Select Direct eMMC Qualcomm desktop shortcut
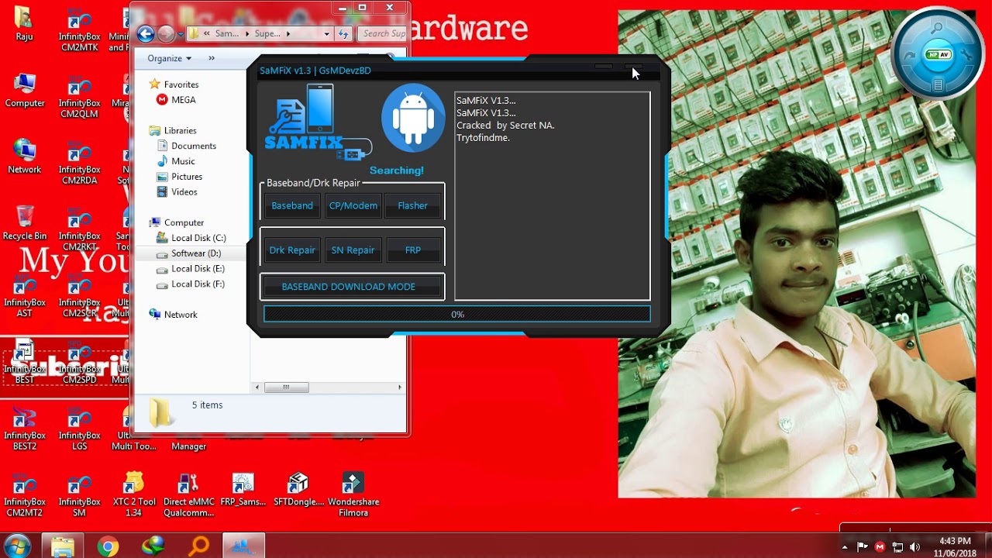Viewport: 992px width, 558px height. pos(188,494)
